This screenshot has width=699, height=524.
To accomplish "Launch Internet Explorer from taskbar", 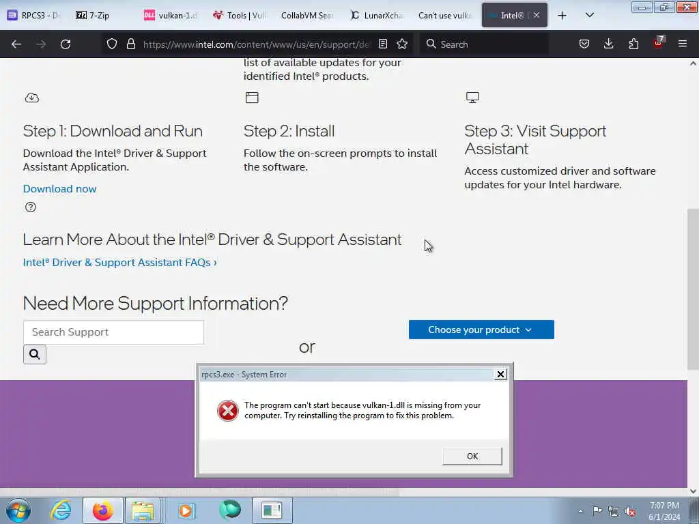I will point(61,510).
